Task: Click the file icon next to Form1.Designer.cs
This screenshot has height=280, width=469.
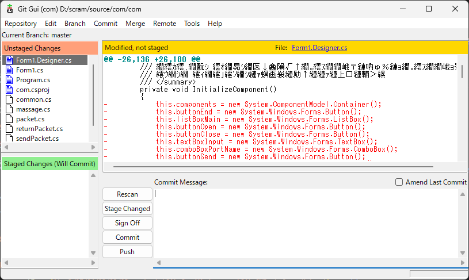Action: click(9, 60)
